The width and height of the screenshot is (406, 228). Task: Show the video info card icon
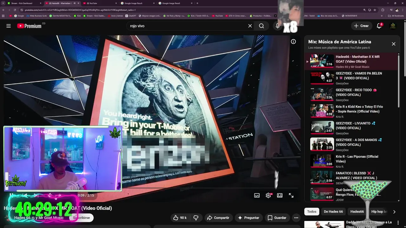click(x=293, y=41)
